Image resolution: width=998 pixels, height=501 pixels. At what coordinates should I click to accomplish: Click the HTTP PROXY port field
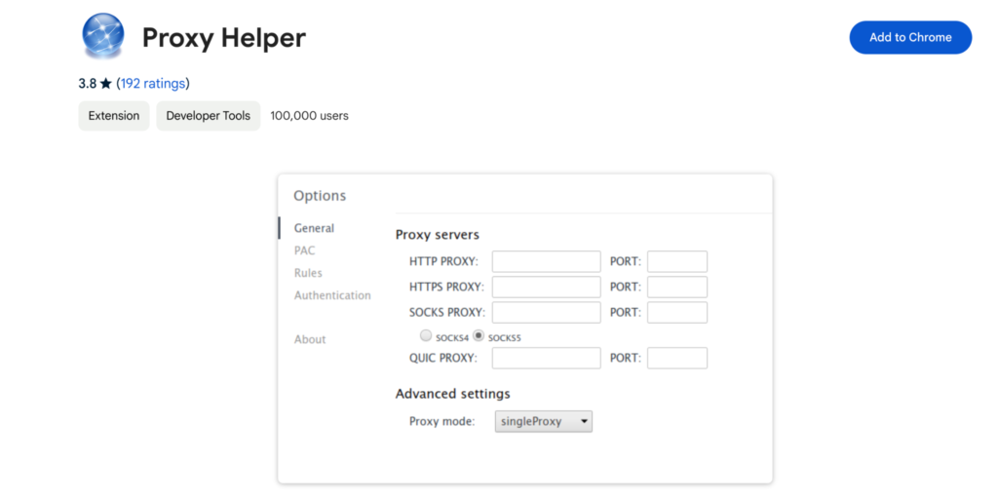point(677,261)
